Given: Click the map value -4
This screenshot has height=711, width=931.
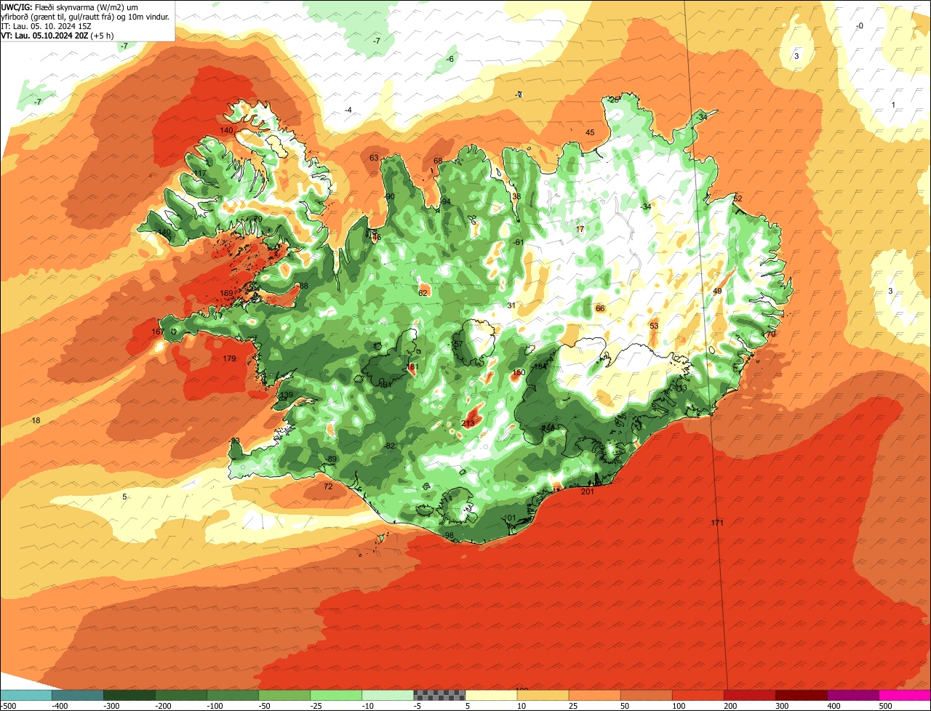Looking at the screenshot, I should click(348, 110).
